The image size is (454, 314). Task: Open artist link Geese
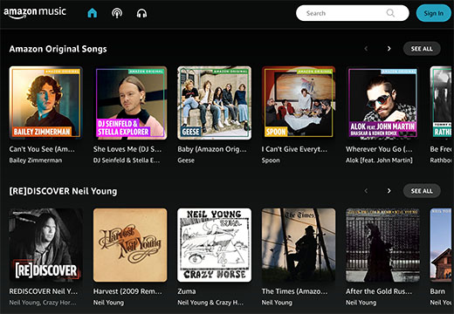[x=186, y=160]
